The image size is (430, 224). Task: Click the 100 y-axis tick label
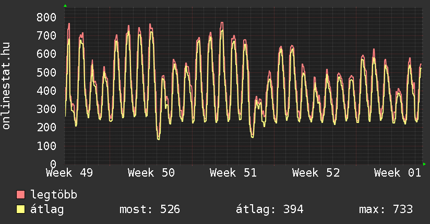coord(46,146)
